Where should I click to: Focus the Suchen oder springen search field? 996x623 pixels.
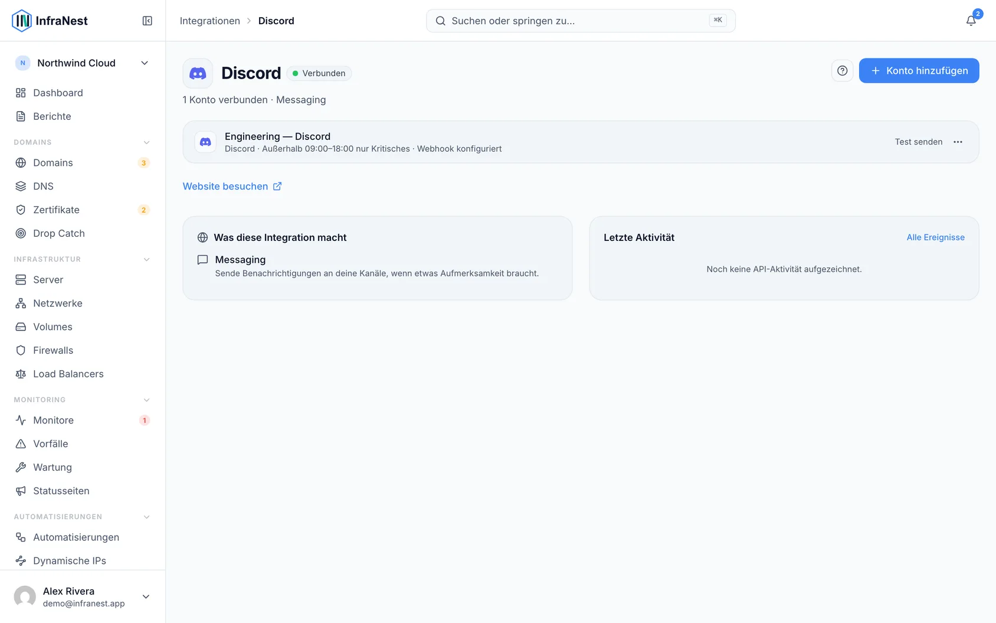click(x=581, y=21)
